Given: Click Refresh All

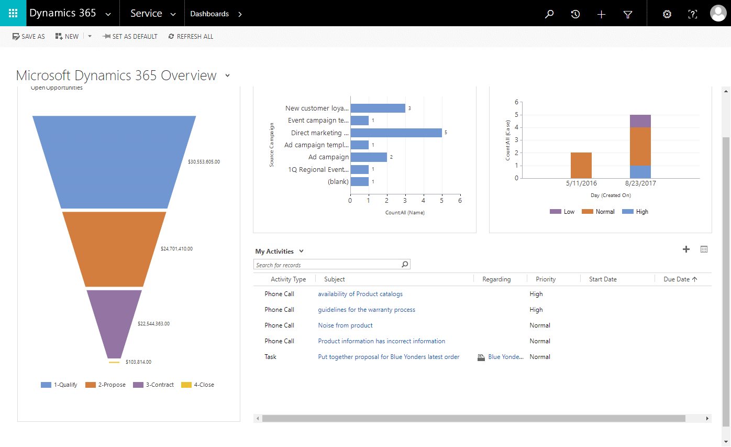Looking at the screenshot, I should pyautogui.click(x=191, y=37).
